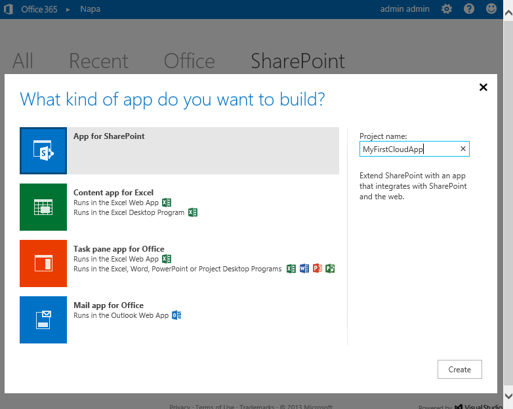The height and width of the screenshot is (409, 513).
Task: Click the help question mark icon
Action: (x=469, y=9)
